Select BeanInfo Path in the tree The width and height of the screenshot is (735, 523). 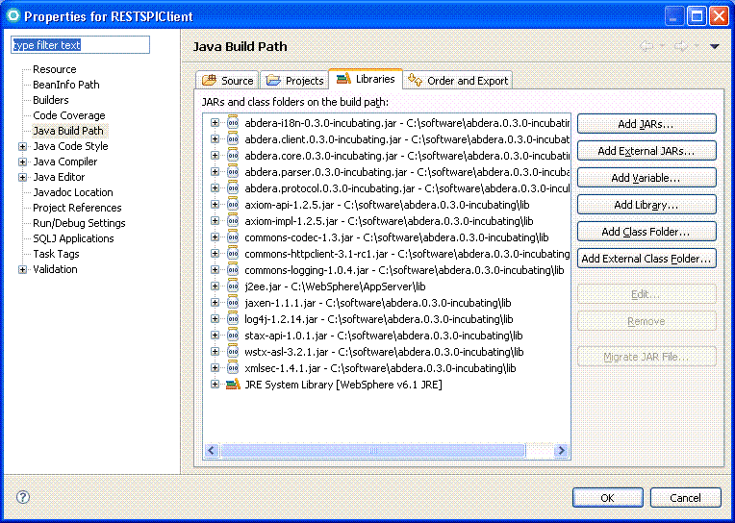tap(66, 85)
